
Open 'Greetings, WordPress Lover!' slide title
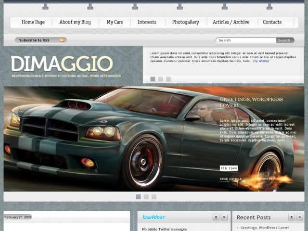pyautogui.click(x=251, y=103)
